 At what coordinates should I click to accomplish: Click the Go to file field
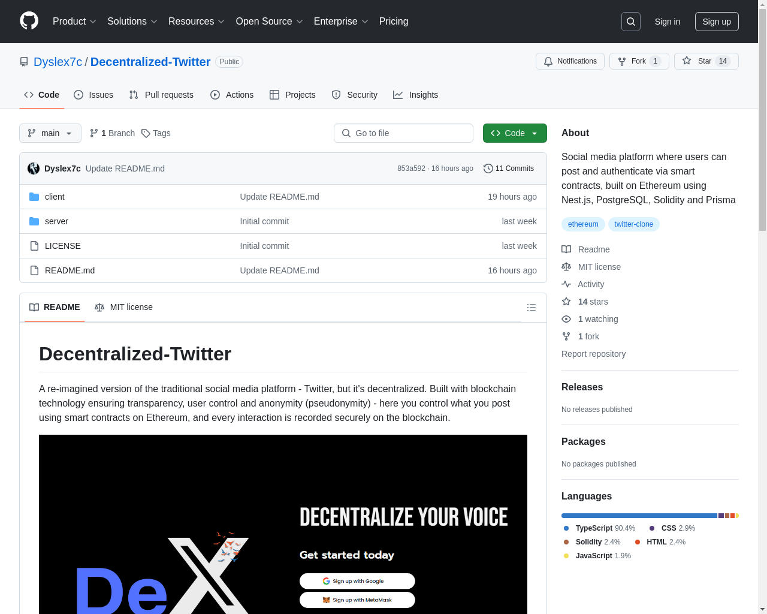pos(403,133)
